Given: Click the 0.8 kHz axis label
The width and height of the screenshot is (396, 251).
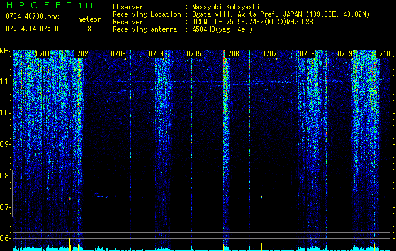Looking at the screenshot, I should pos(5,176).
